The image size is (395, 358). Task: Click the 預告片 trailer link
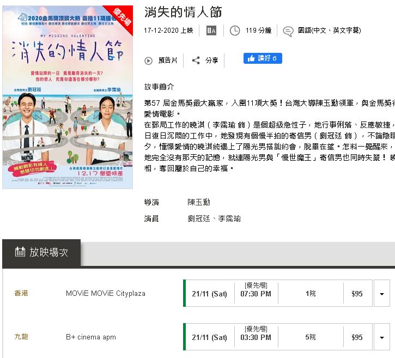click(168, 60)
